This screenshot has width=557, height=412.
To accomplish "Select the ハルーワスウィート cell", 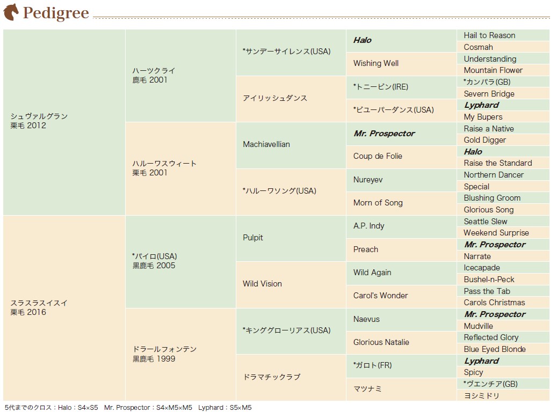I will coord(180,168).
